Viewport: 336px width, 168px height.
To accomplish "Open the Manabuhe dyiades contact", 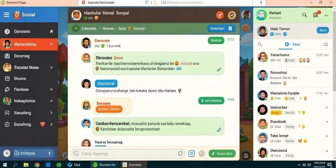I will tap(293, 95).
